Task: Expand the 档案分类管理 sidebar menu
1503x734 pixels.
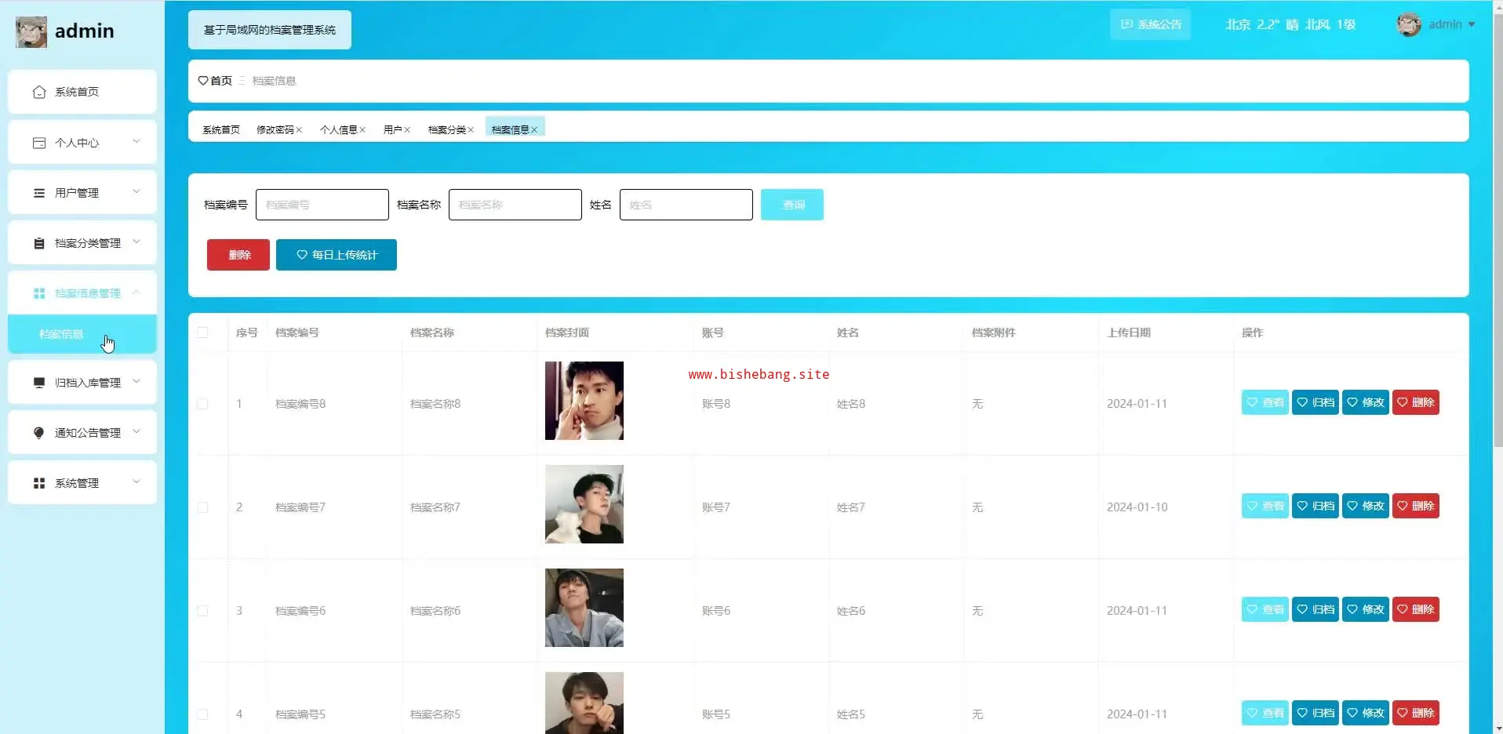Action: pyautogui.click(x=82, y=242)
